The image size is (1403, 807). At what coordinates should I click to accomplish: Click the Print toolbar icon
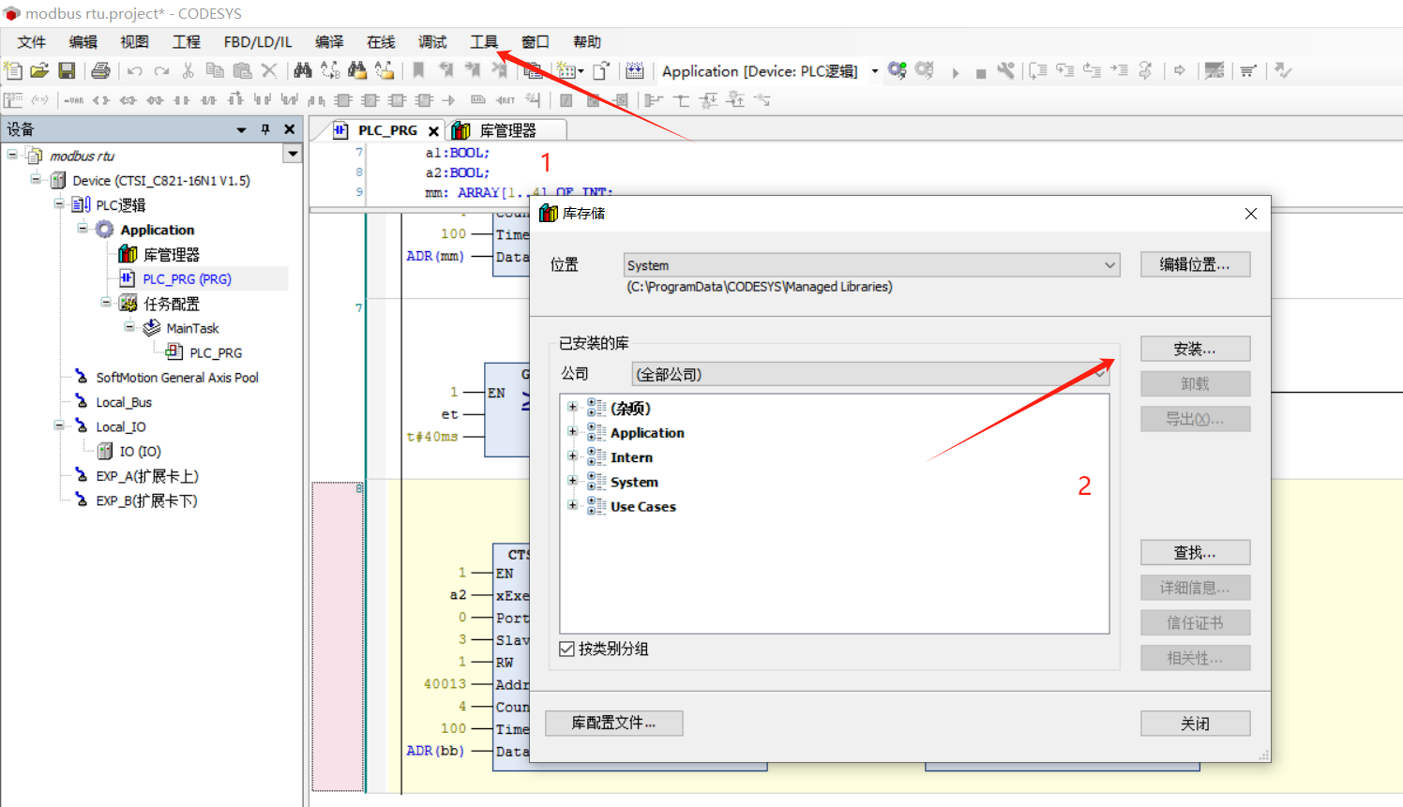101,70
